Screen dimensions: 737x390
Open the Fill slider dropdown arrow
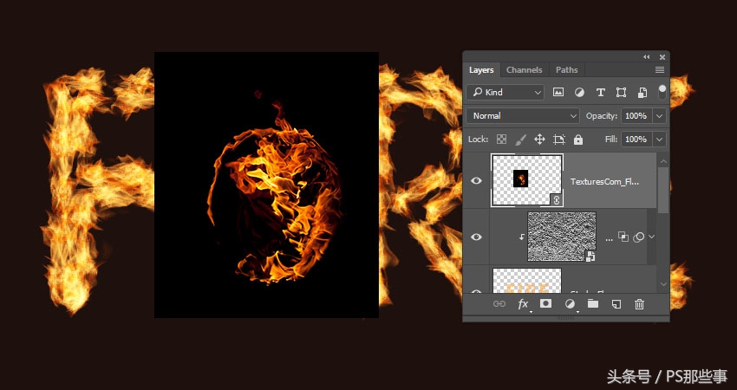pyautogui.click(x=660, y=140)
